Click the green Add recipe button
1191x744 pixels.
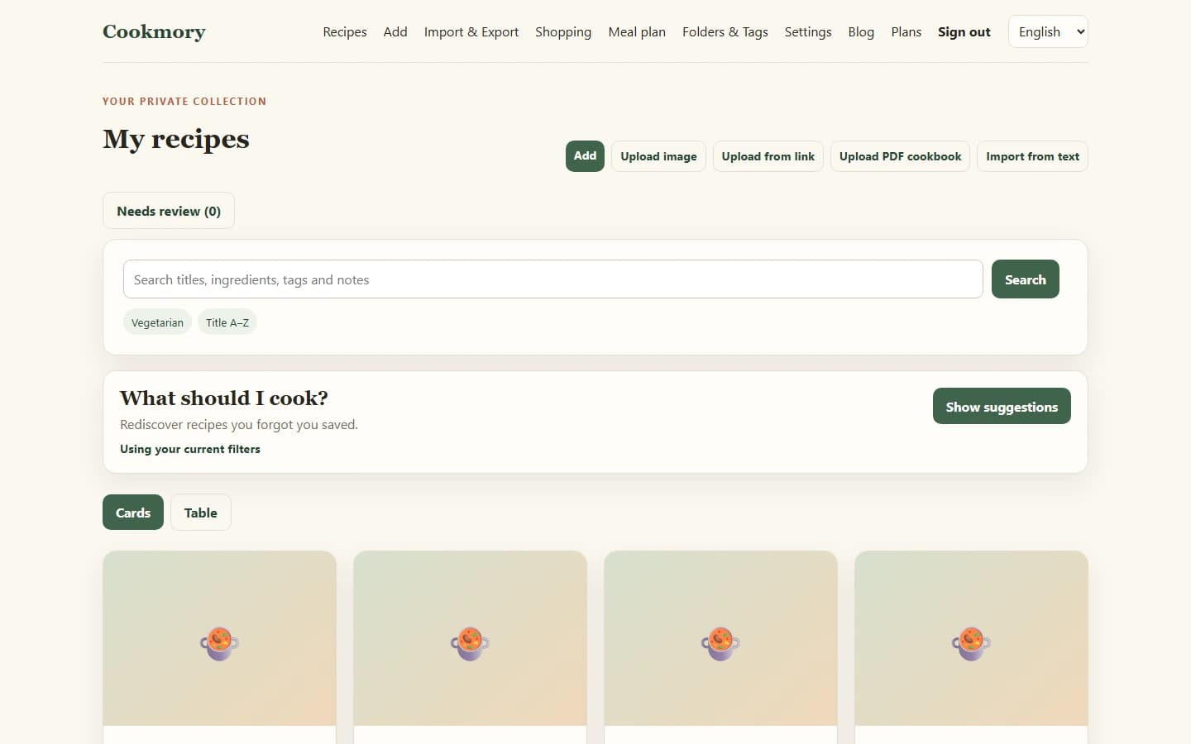point(585,156)
